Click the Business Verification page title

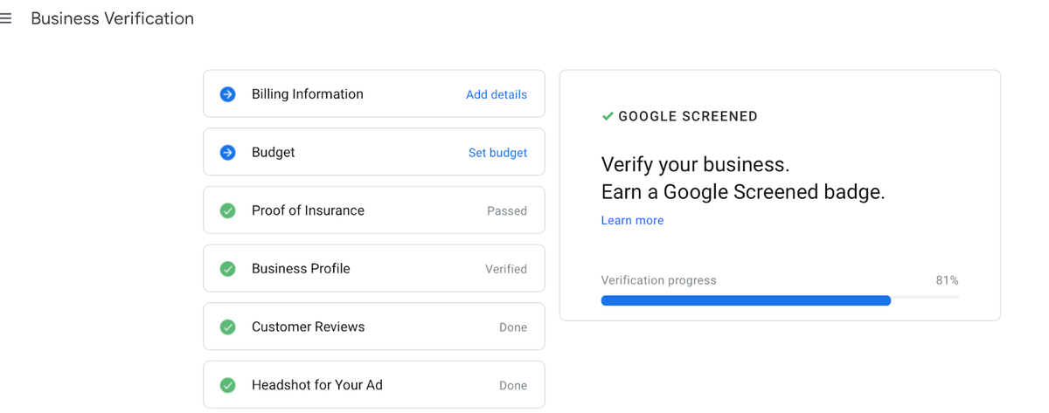(113, 18)
